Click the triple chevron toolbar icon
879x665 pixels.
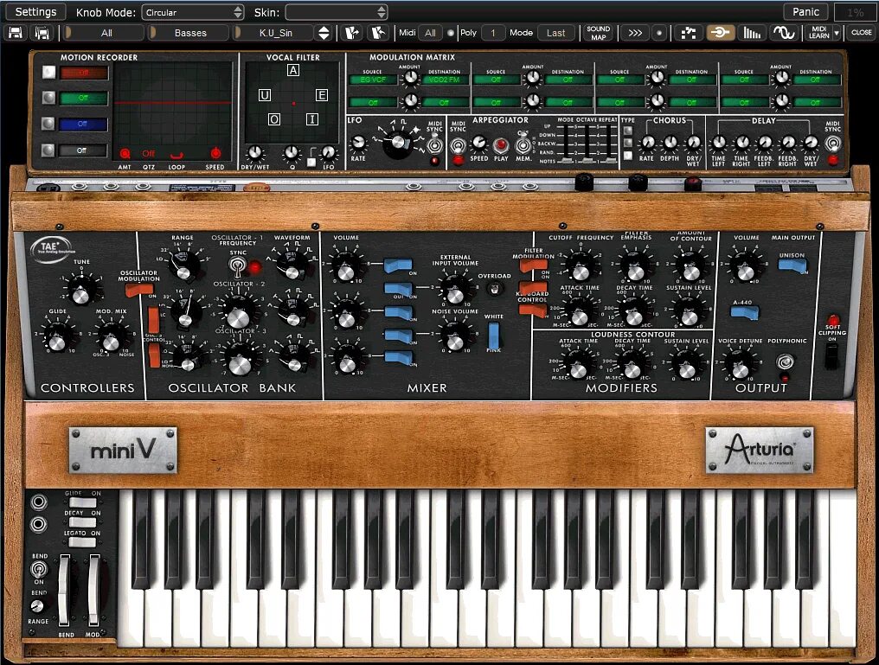coord(635,33)
